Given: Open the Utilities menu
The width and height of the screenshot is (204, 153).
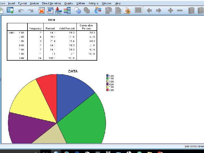Looking at the screenshot, I should (x=81, y=3).
